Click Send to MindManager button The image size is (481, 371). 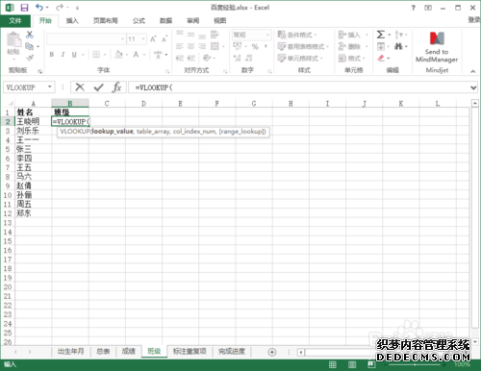point(437,47)
